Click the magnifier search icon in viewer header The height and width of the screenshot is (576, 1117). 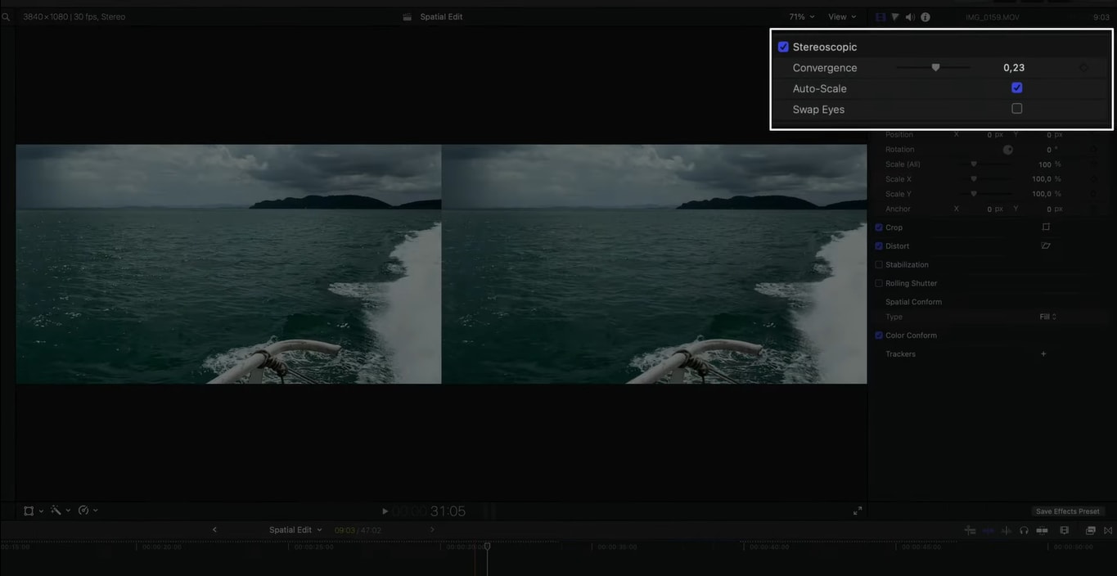pos(6,16)
